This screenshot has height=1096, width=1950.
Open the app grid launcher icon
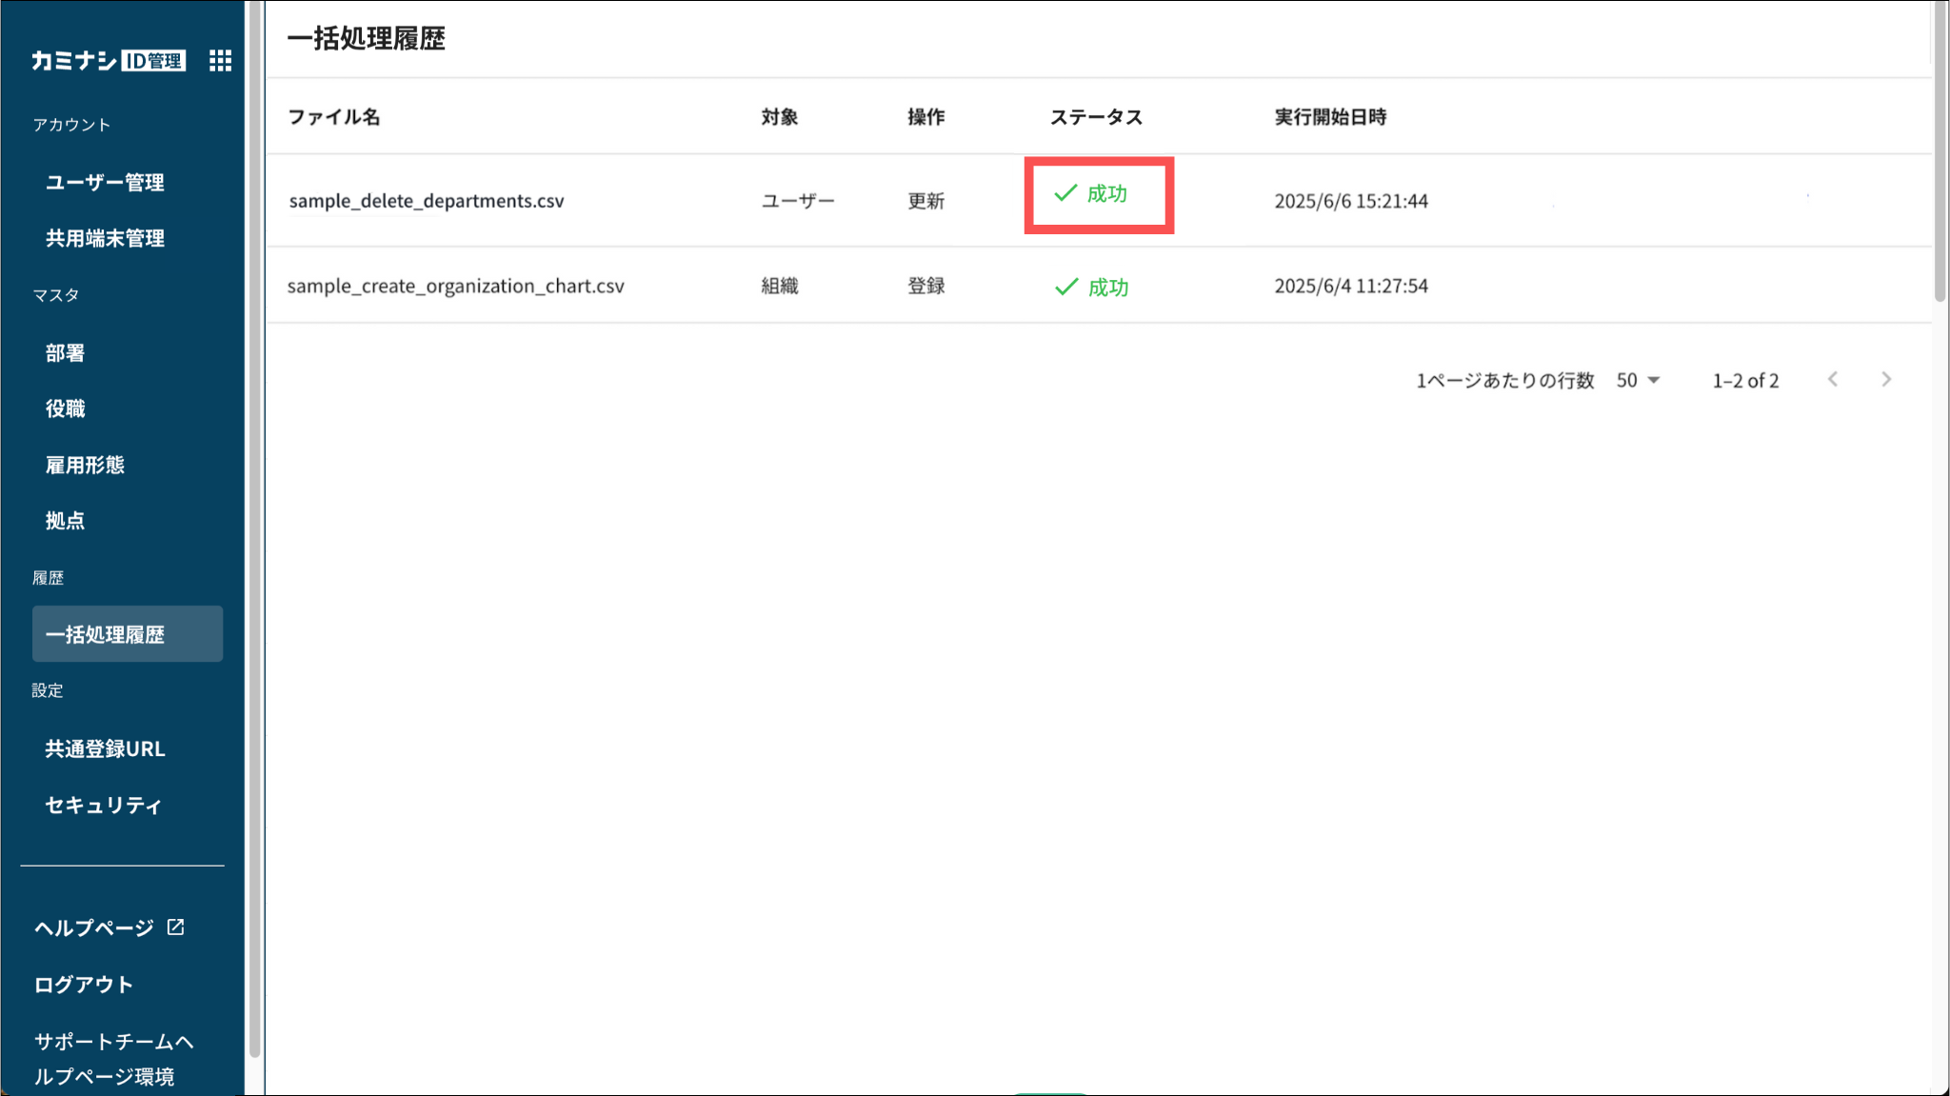[220, 61]
